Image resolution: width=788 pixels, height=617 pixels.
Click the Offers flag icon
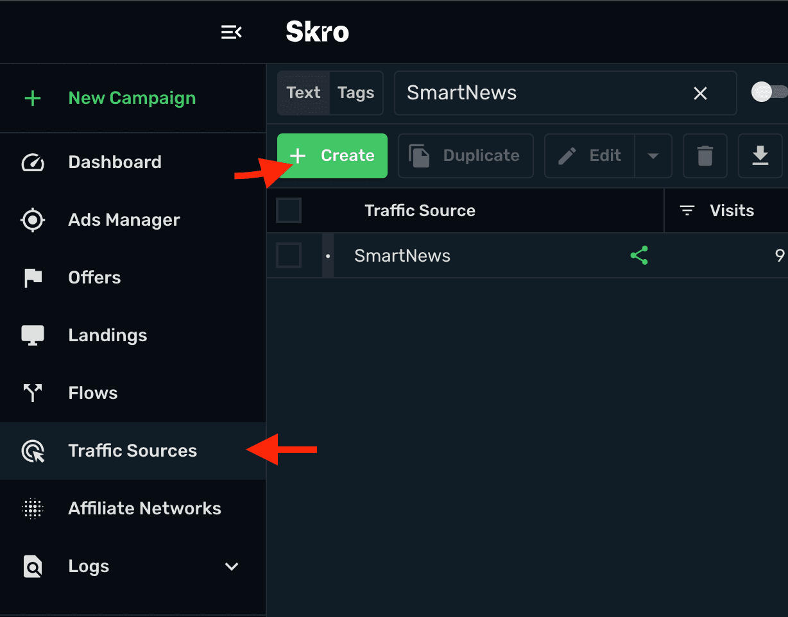click(33, 278)
